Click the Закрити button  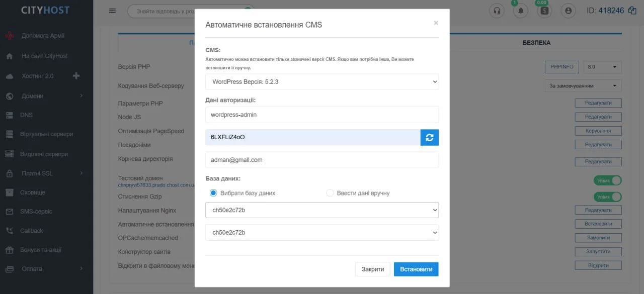click(373, 269)
